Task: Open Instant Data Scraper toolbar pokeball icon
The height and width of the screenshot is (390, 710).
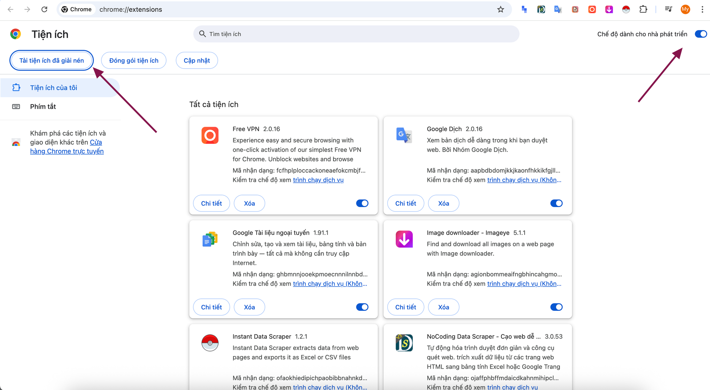Action: click(626, 10)
